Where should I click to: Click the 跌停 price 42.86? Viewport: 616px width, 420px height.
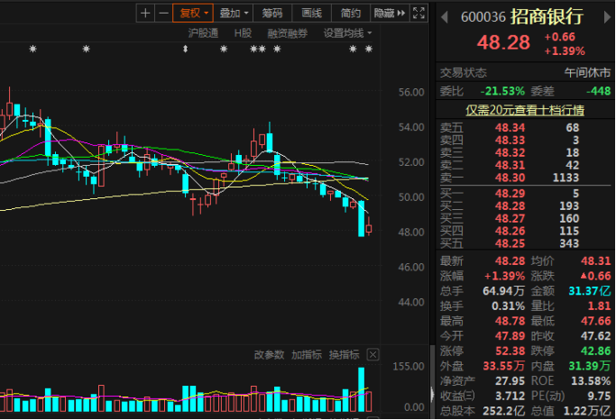595,351
